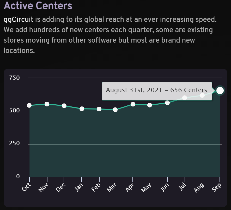The image size is (231, 210).
Task: Select the Feb data point marker
Action: pyautogui.click(x=99, y=109)
